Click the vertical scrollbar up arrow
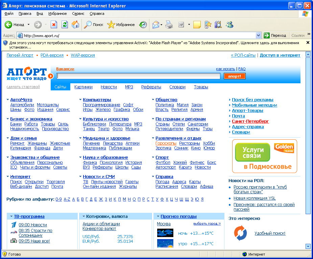The height and width of the screenshot is (259, 313). point(308,54)
